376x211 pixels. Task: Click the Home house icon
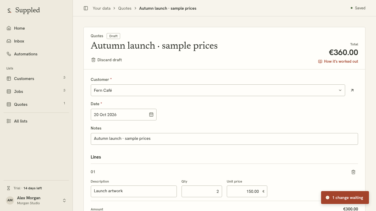pyautogui.click(x=9, y=28)
